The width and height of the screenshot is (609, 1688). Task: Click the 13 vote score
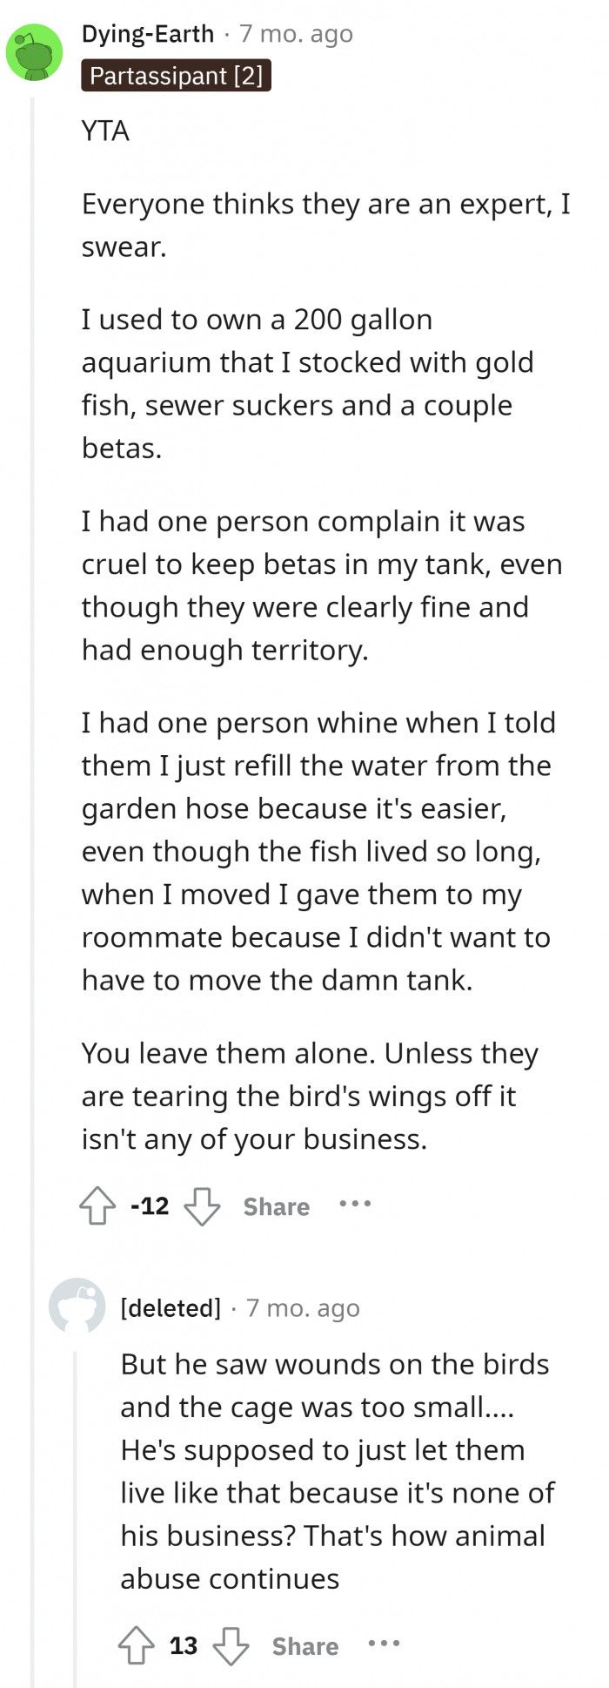pos(184,1645)
